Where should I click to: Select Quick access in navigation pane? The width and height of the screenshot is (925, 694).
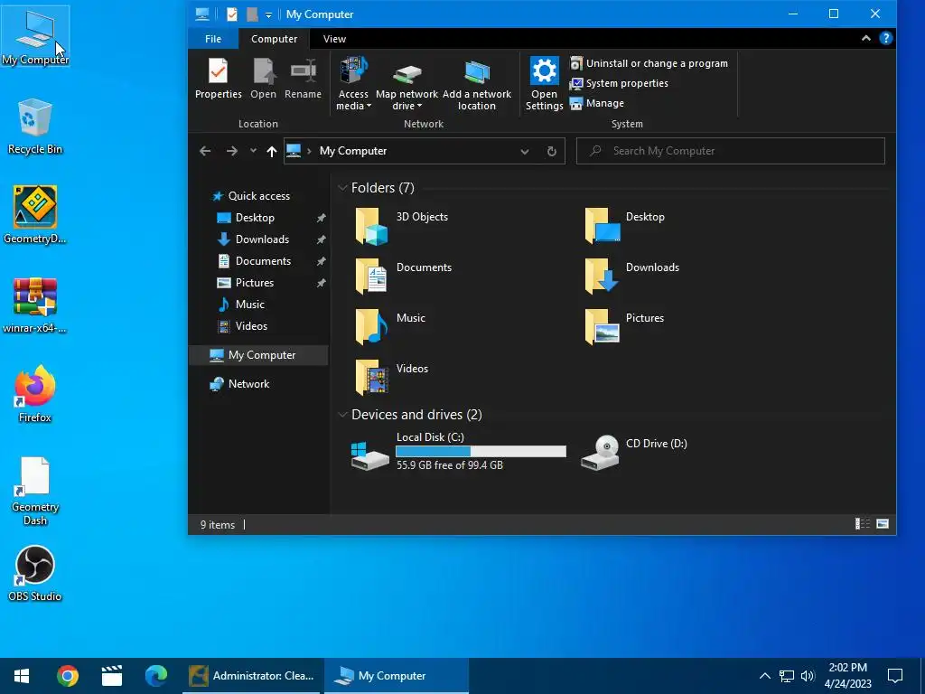[x=259, y=196]
